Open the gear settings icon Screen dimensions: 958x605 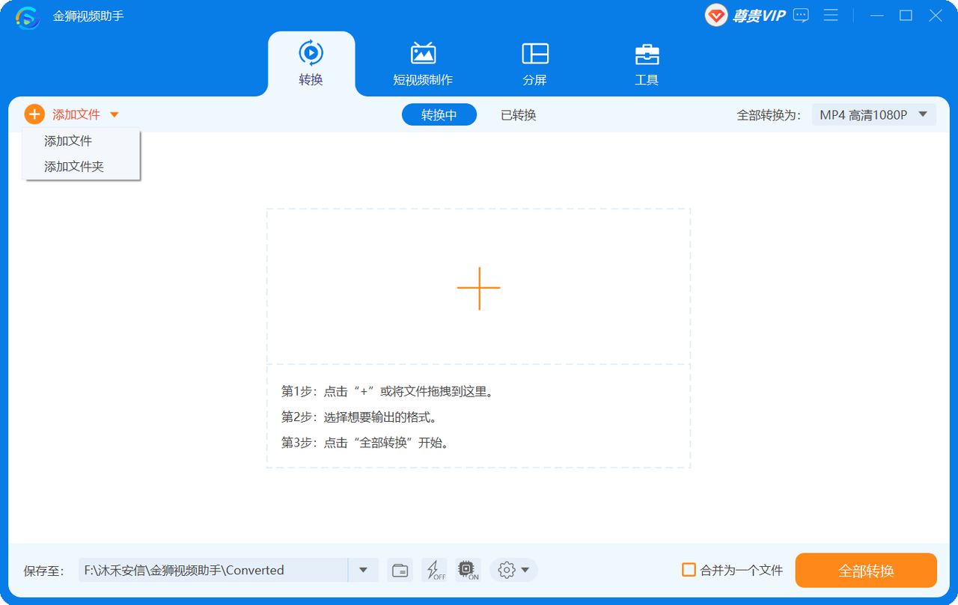(x=507, y=571)
